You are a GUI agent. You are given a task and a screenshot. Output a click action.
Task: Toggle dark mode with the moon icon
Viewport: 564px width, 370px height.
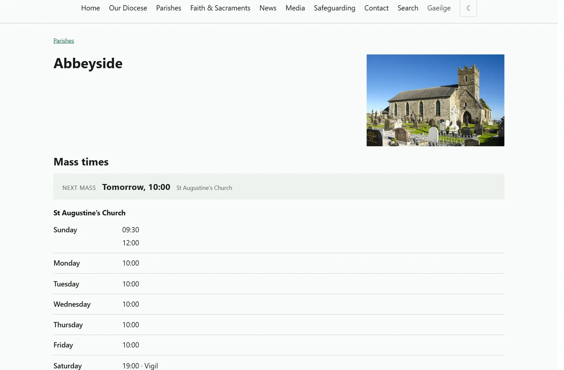[x=468, y=8]
